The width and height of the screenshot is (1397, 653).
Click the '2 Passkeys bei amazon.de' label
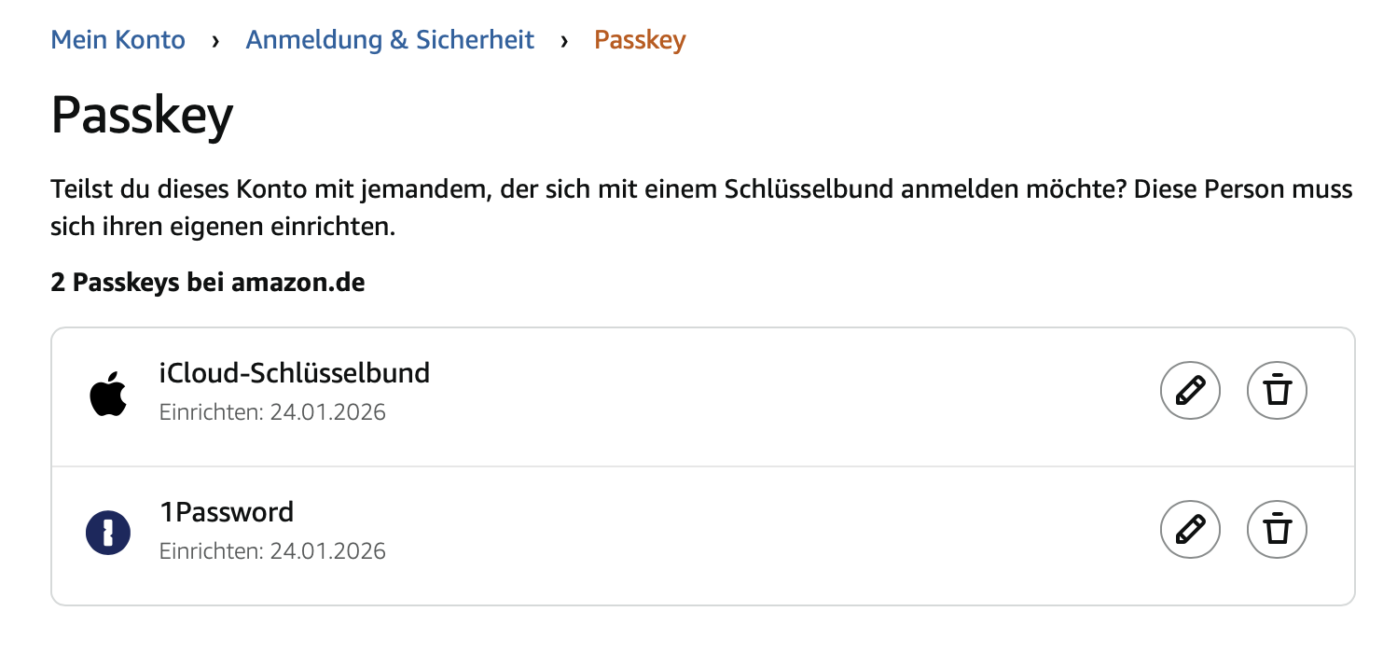[208, 283]
